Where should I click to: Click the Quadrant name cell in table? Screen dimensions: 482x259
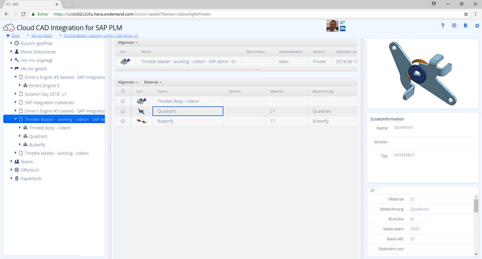pyautogui.click(x=188, y=111)
